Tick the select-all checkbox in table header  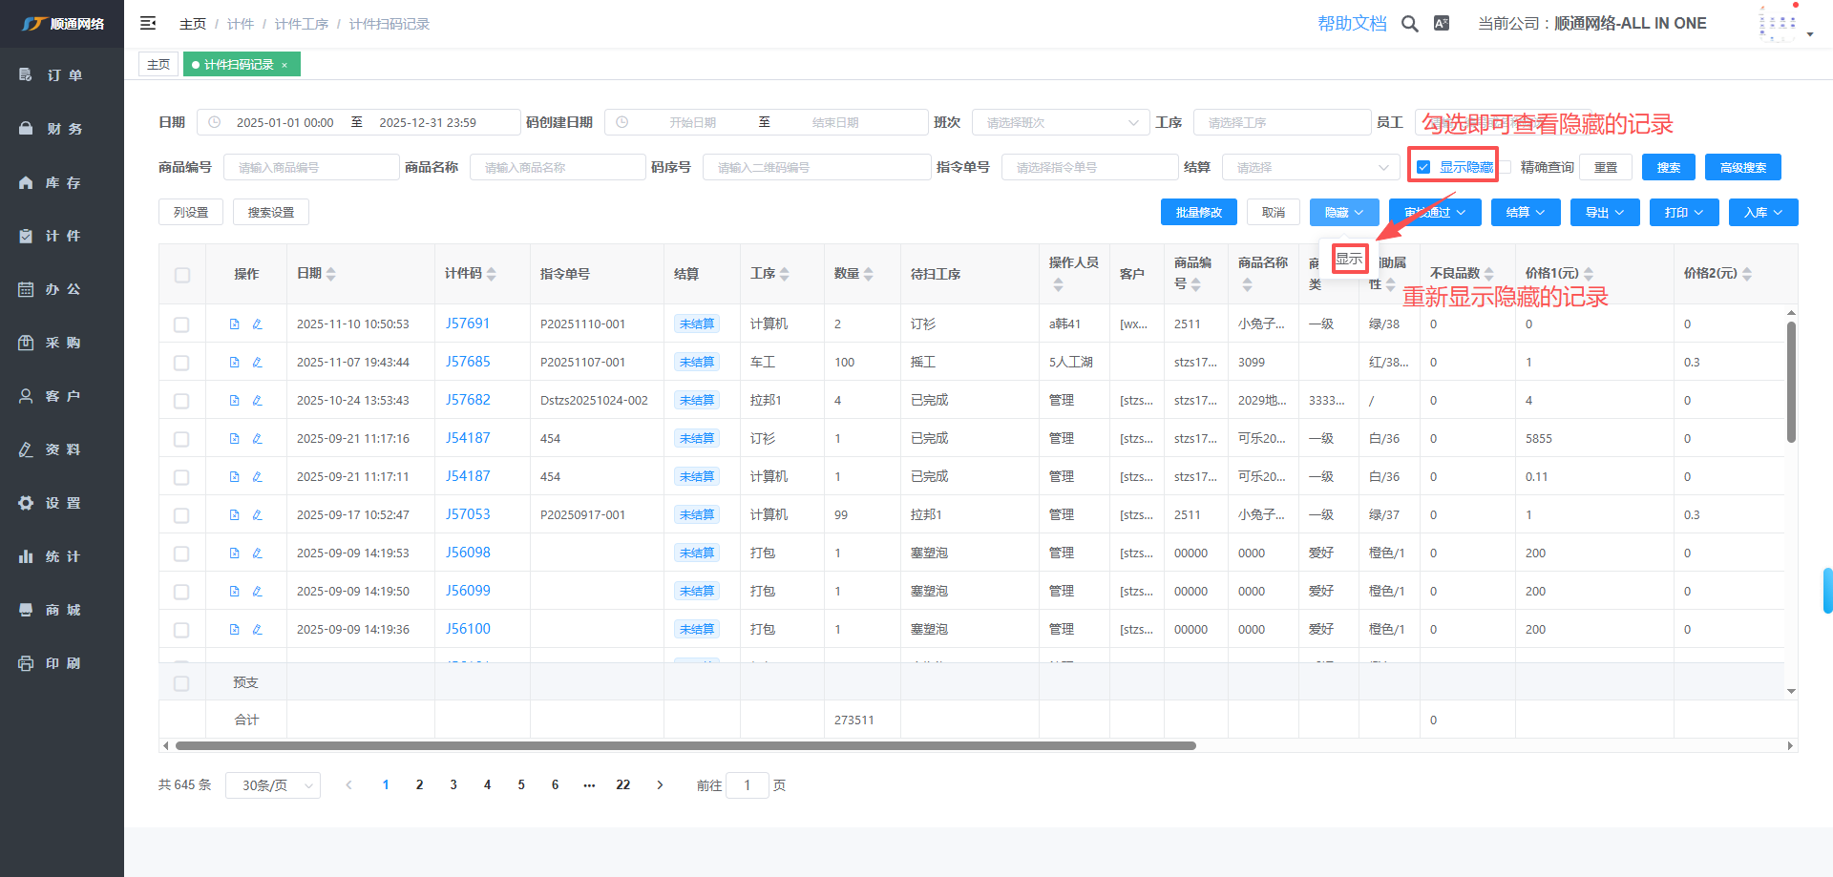point(181,275)
